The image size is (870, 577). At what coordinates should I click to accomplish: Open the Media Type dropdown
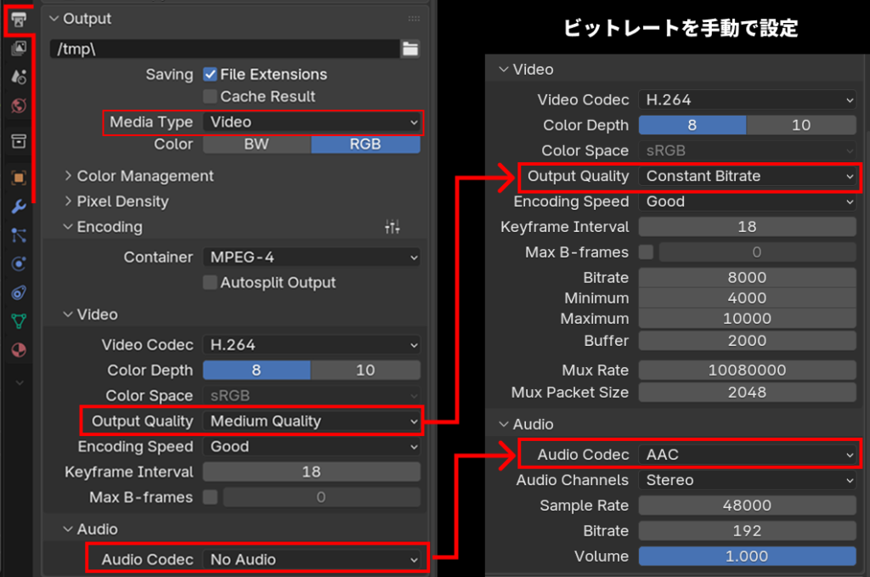(x=311, y=122)
